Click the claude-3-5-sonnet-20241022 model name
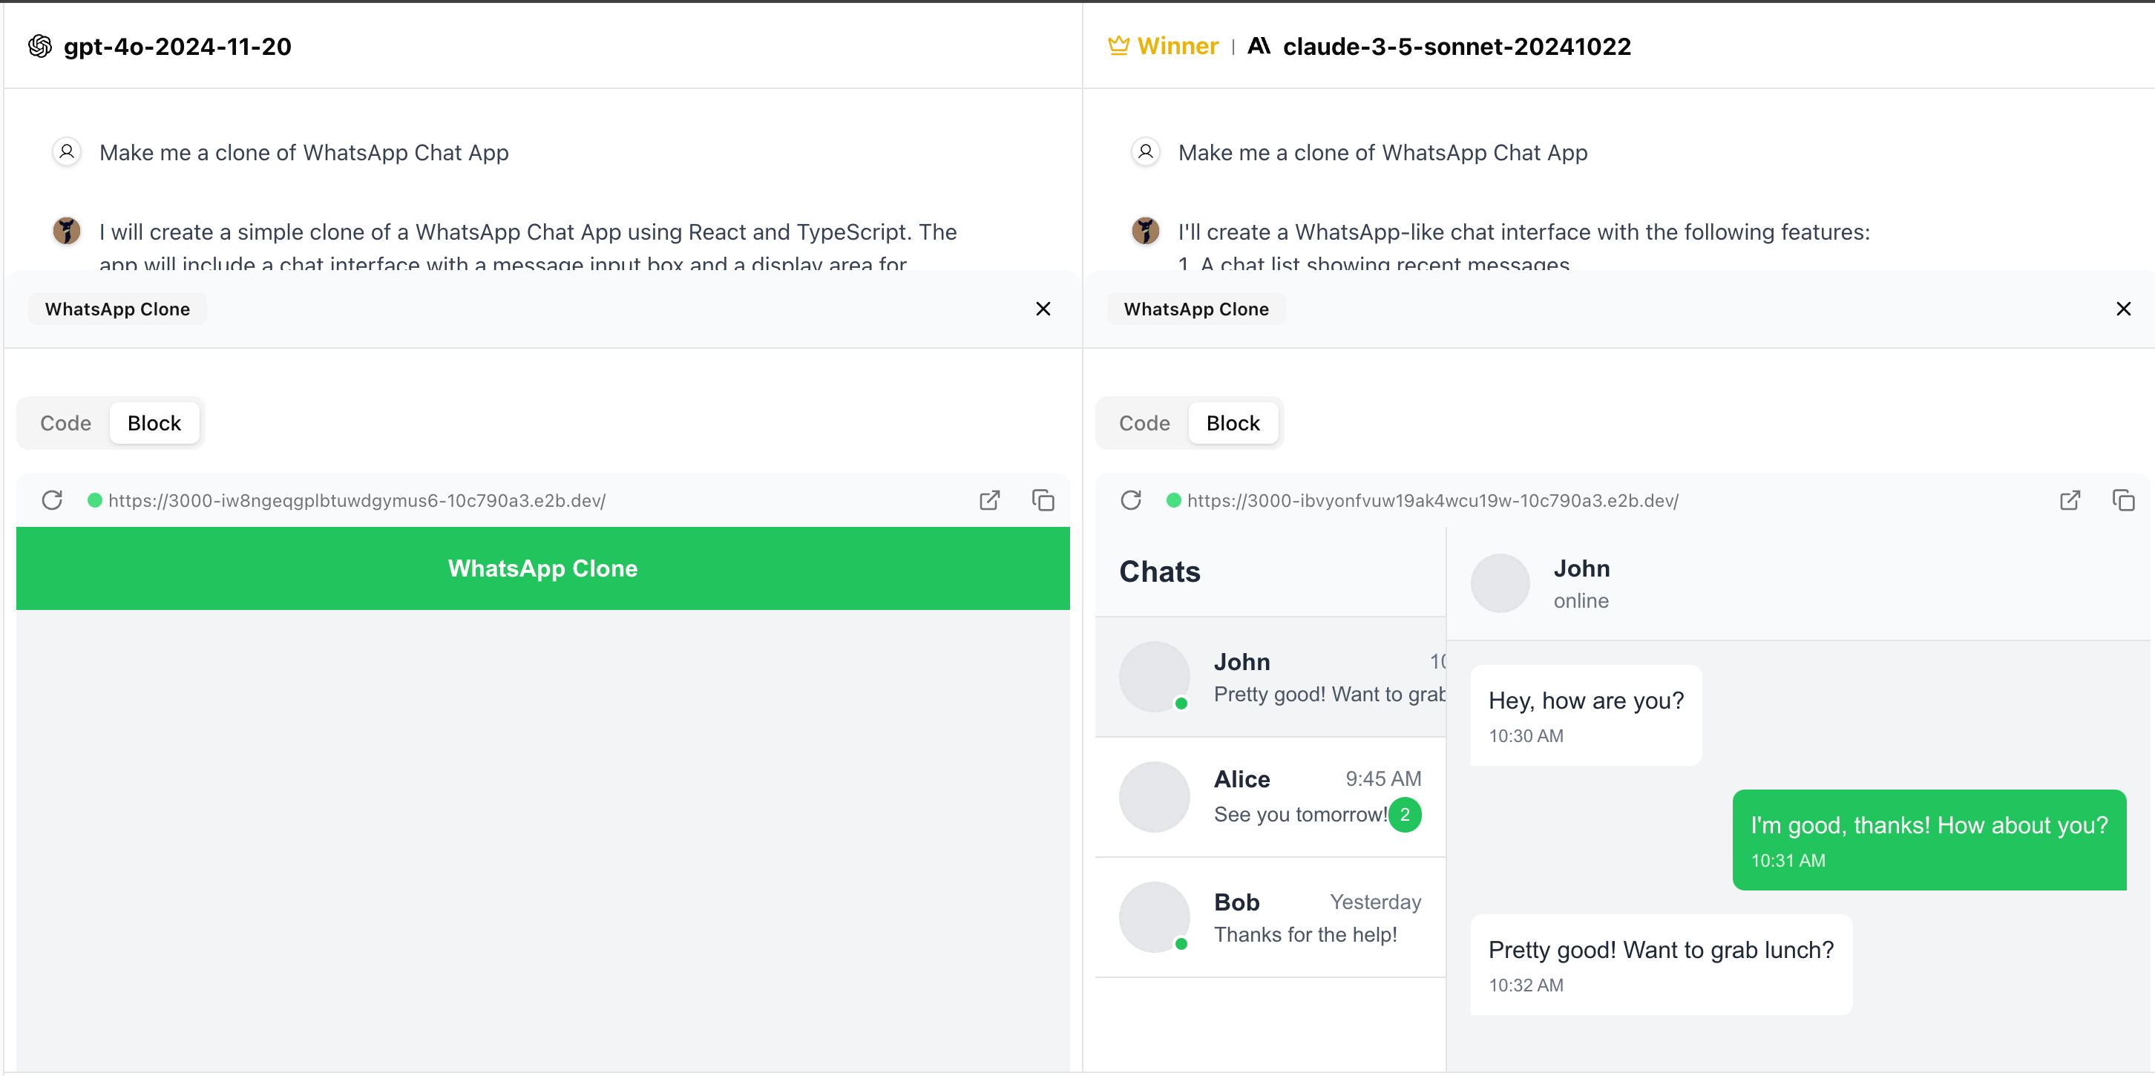 [1457, 46]
